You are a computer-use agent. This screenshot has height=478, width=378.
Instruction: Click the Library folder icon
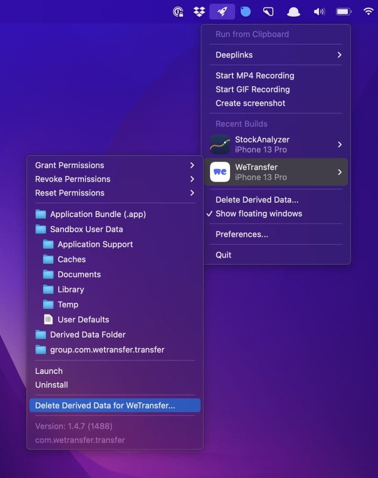[x=48, y=289]
